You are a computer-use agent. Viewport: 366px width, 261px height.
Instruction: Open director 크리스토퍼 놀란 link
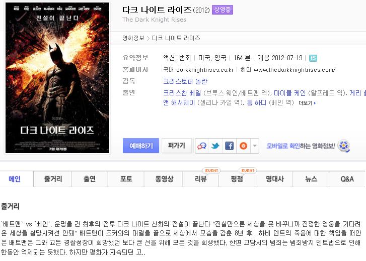(x=185, y=81)
